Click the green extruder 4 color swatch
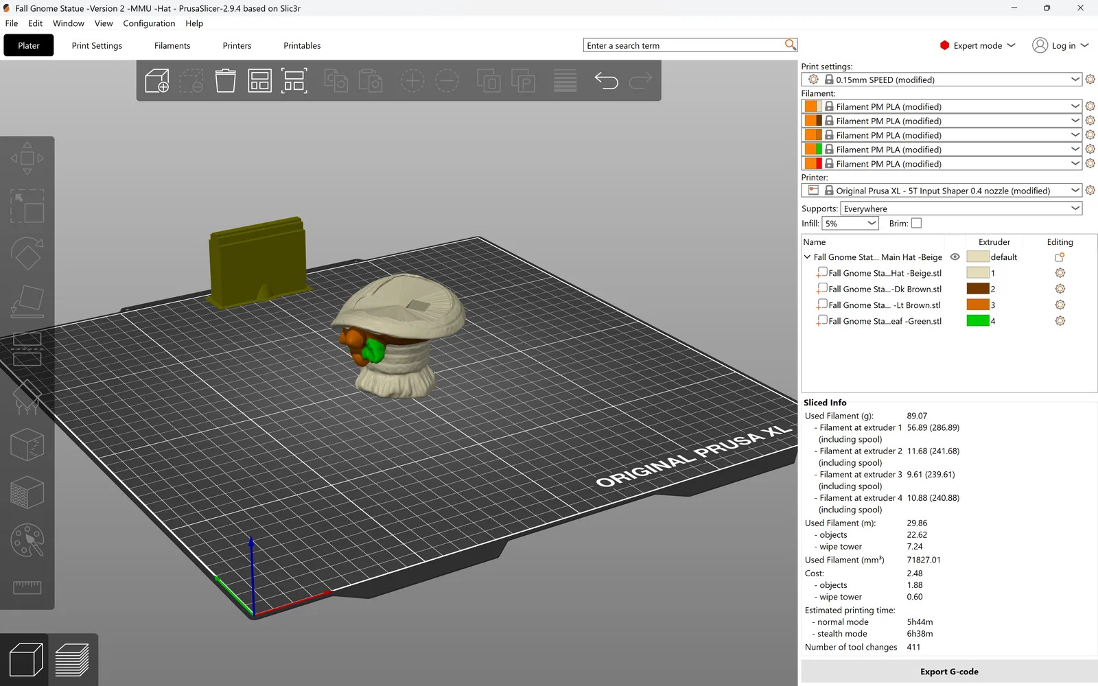Screen dimensions: 1098x686 pos(978,320)
